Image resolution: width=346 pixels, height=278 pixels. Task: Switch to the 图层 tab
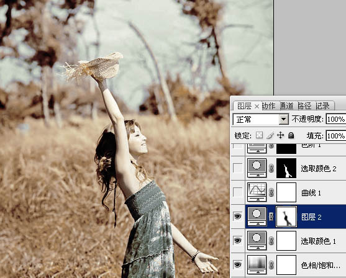click(x=244, y=106)
